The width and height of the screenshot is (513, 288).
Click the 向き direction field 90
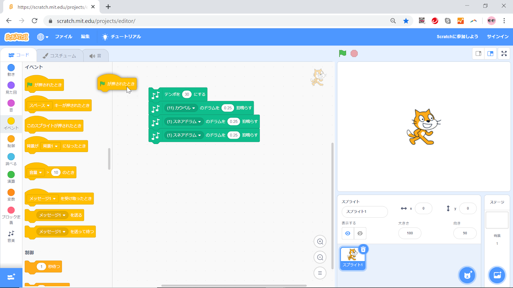pyautogui.click(x=465, y=233)
